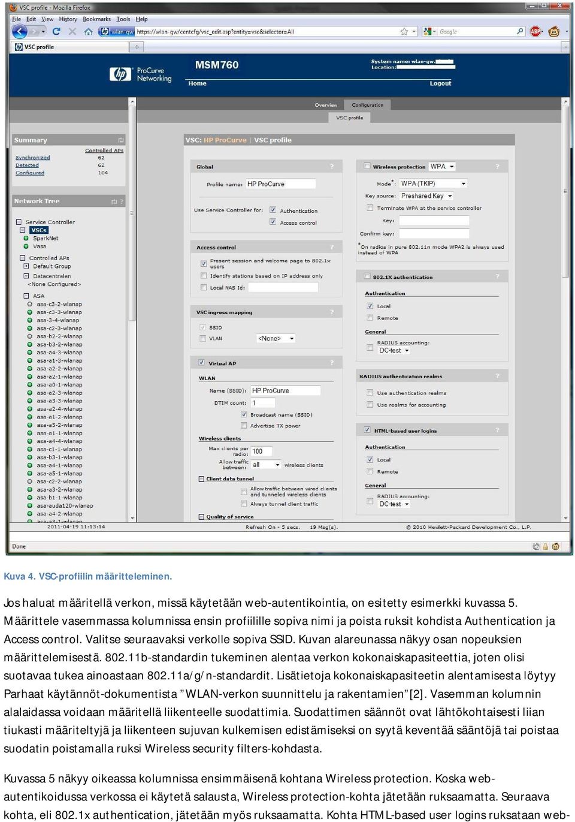
Task: Click the Firefox forward arrow button
Action: coord(35,32)
